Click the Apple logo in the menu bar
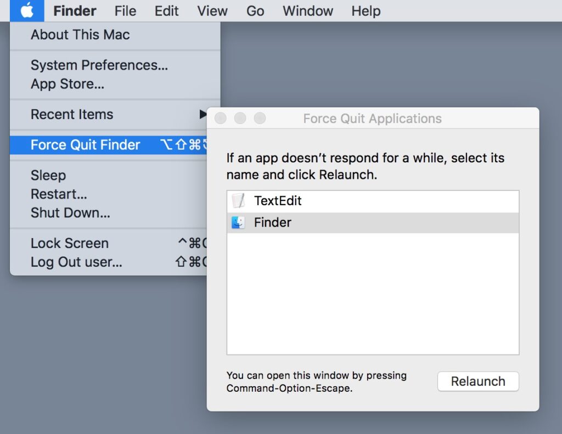Viewport: 562px width, 434px height. coord(27,10)
